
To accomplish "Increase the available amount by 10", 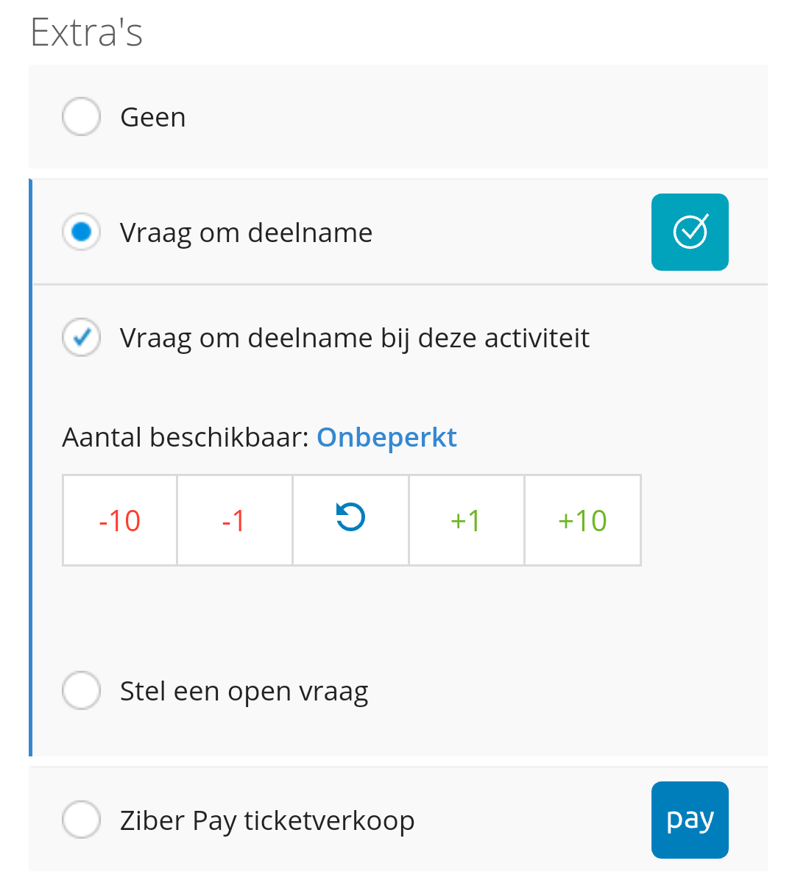I will point(583,519).
